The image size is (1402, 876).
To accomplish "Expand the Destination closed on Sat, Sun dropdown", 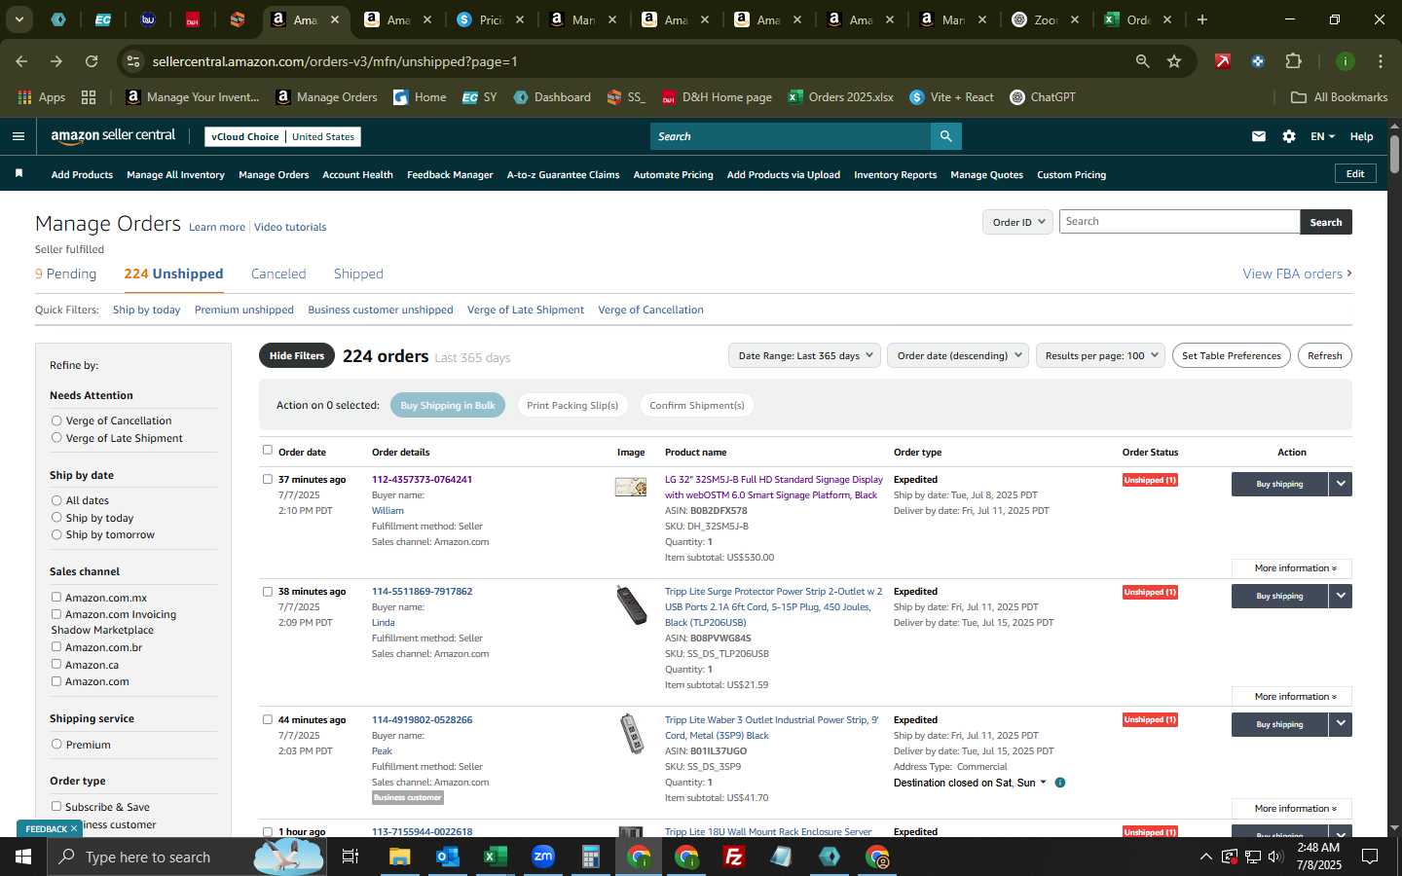I will [x=1043, y=783].
